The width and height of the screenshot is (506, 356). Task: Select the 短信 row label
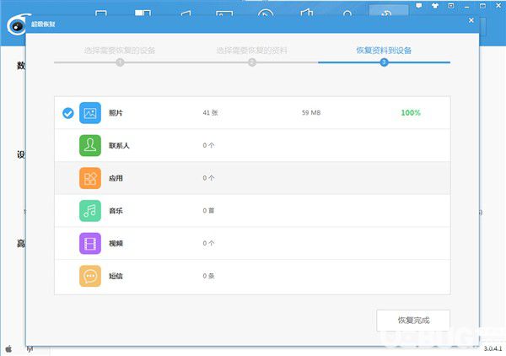116,276
